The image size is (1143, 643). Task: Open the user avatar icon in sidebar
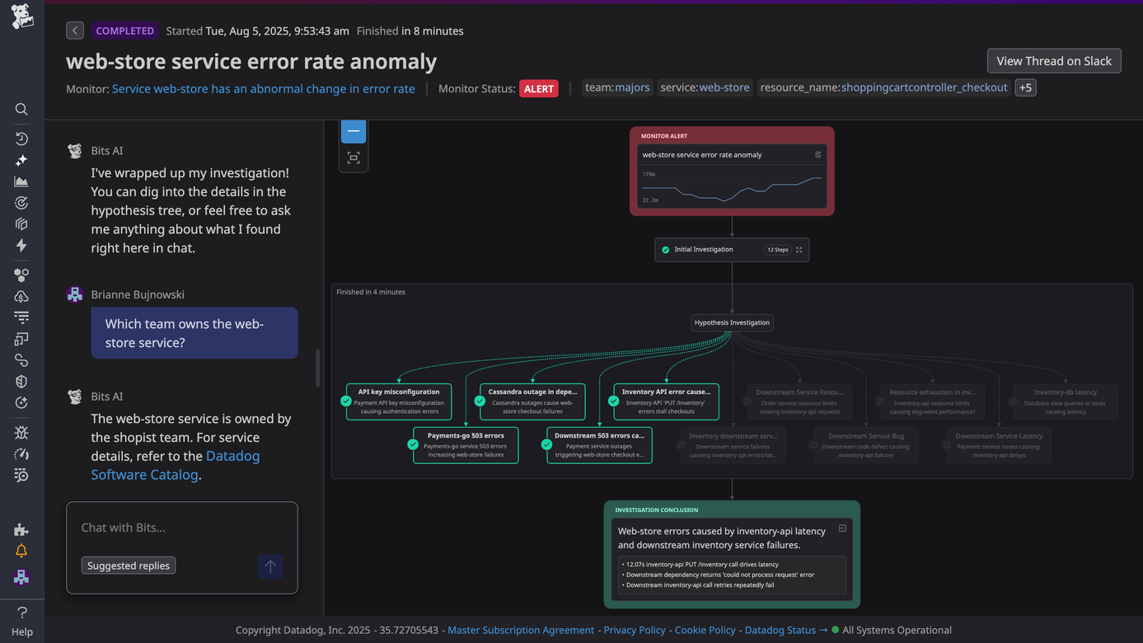[x=21, y=577]
